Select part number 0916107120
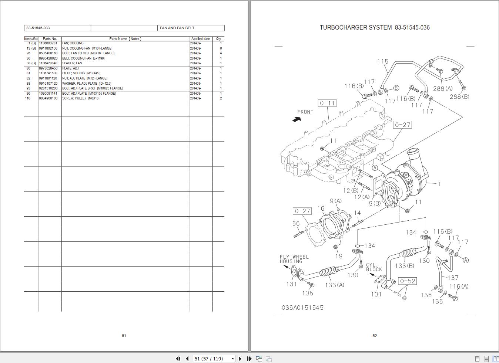The height and width of the screenshot is (363, 499). pyautogui.click(x=48, y=84)
